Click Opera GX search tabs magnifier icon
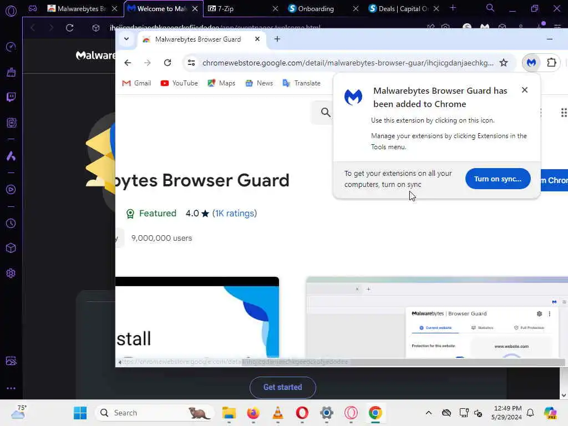The width and height of the screenshot is (568, 426). coord(490,8)
